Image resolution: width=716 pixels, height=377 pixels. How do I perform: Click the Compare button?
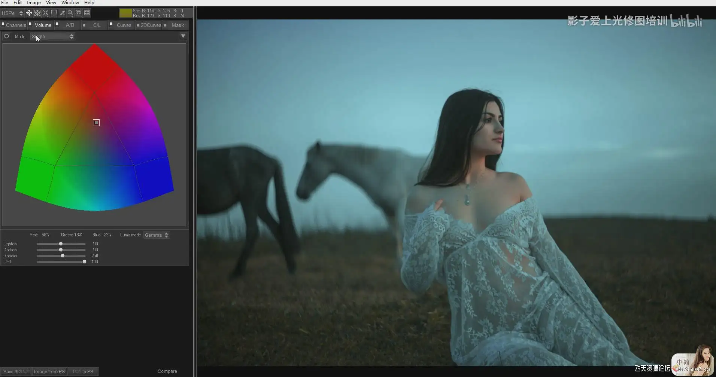167,371
